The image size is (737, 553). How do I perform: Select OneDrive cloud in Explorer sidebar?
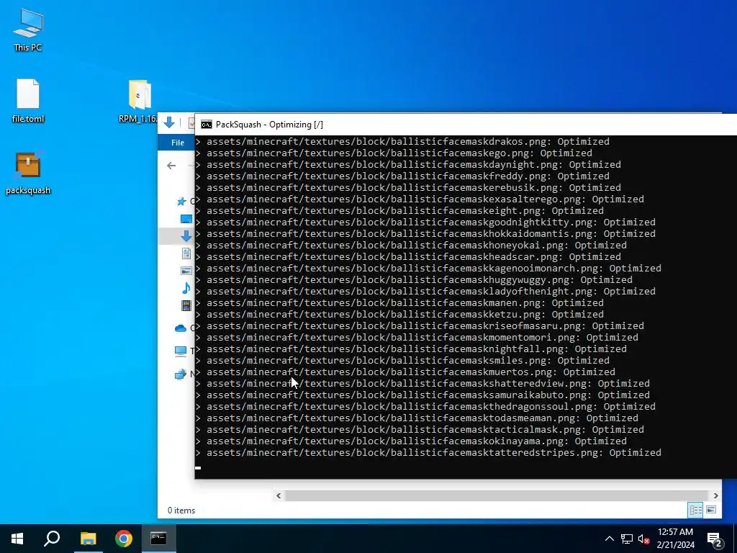[x=181, y=328]
